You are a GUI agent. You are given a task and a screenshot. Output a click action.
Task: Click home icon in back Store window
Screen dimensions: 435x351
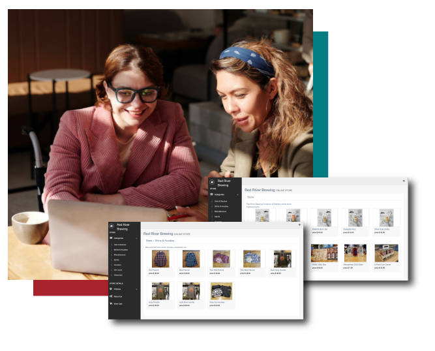(x=212, y=182)
